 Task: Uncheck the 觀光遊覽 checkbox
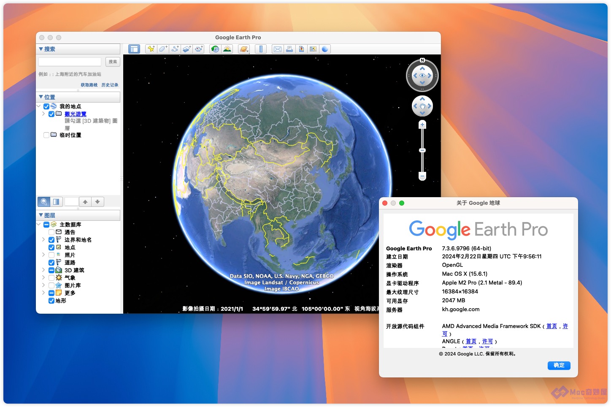(51, 114)
